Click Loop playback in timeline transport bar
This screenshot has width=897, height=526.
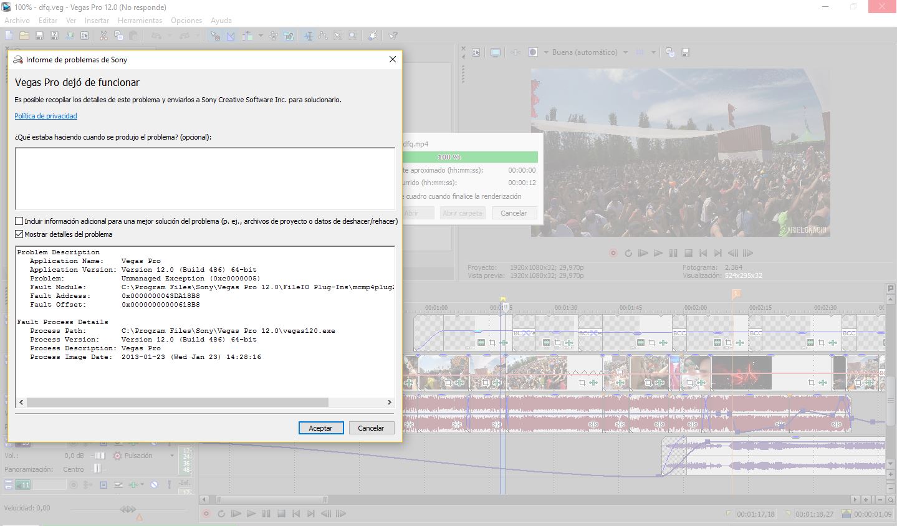click(221, 514)
